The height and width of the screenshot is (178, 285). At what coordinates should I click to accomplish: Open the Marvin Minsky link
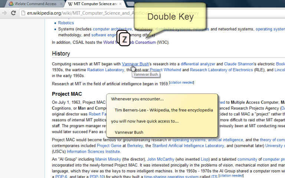pos(108,159)
